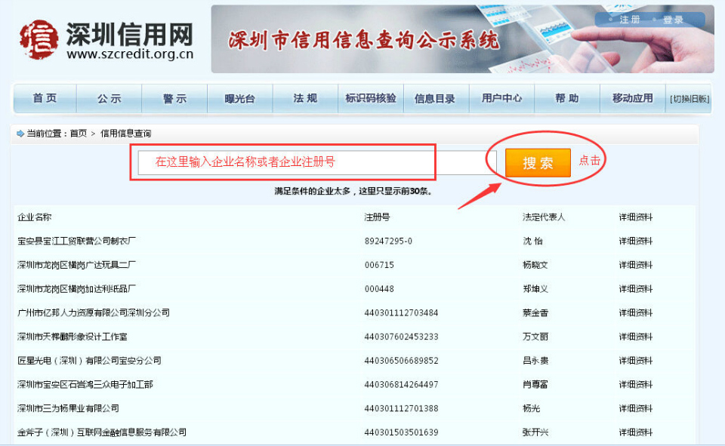Click the orange 搜索 button
The image size is (725, 446).
(x=538, y=163)
